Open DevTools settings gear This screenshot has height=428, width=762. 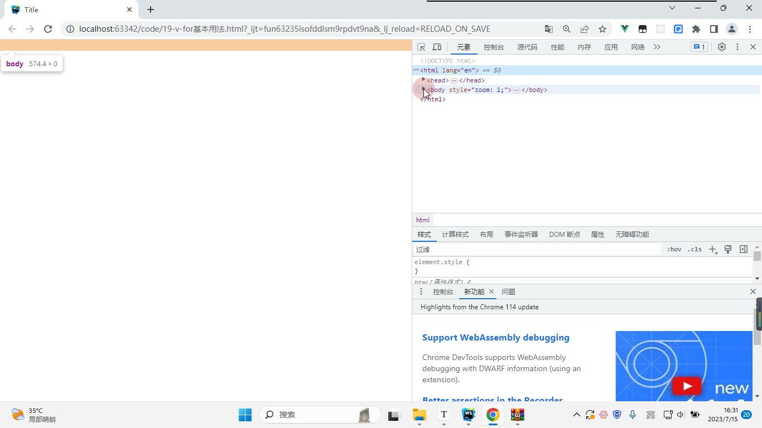[722, 47]
